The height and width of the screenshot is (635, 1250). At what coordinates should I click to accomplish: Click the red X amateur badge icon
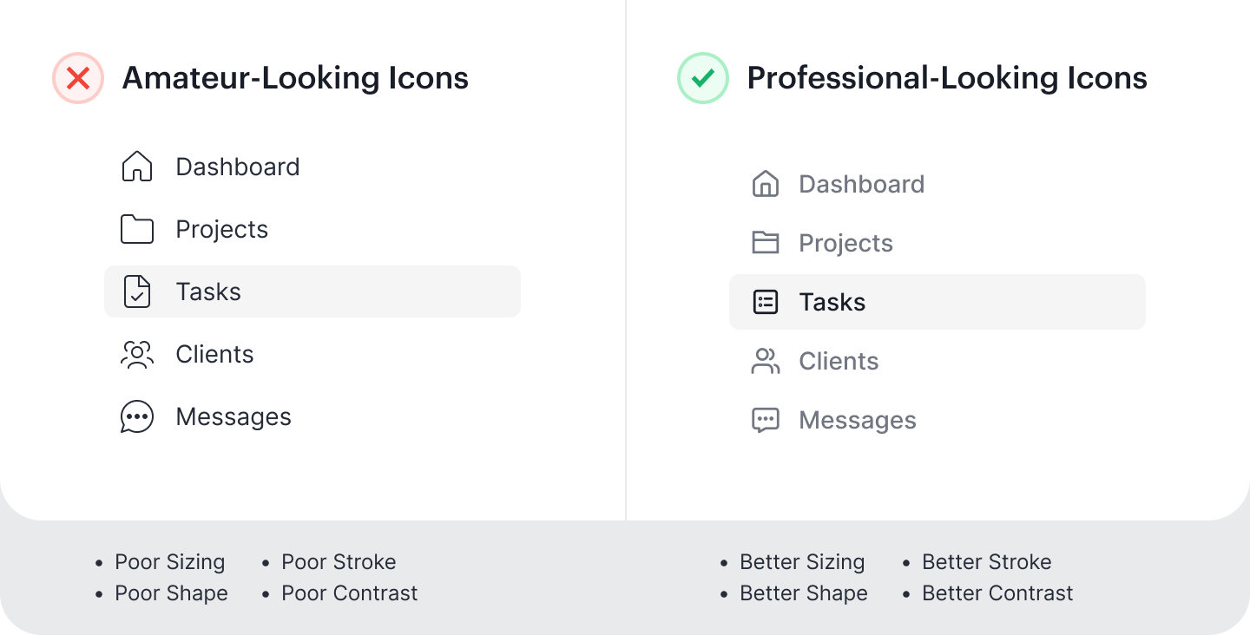78,79
